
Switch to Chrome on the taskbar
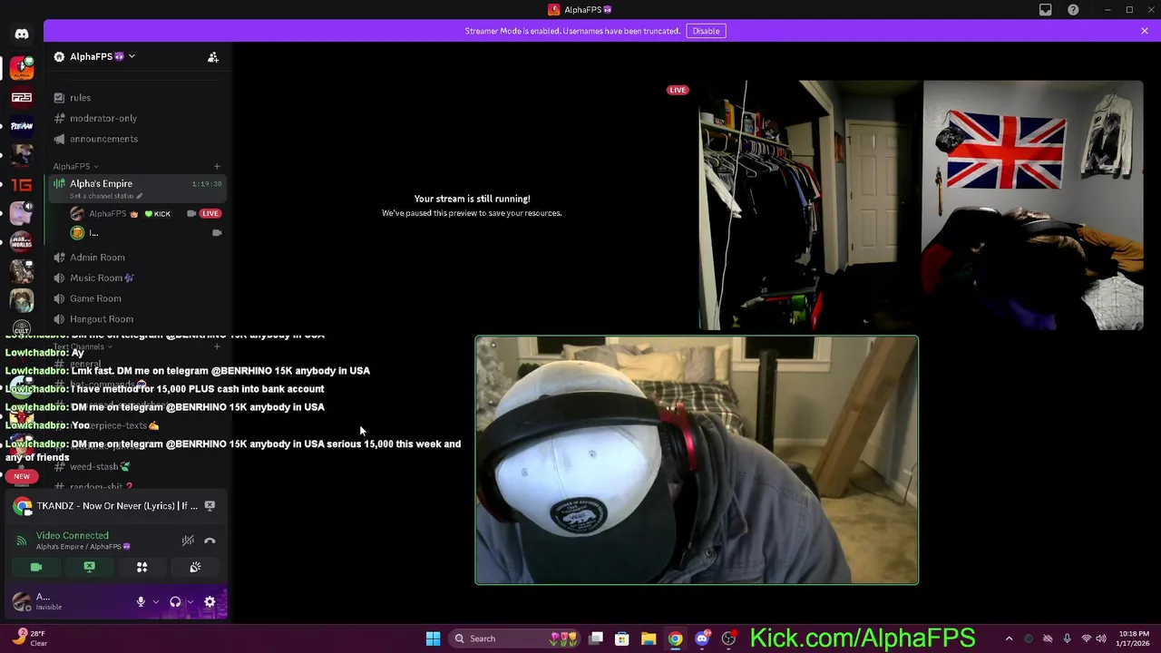click(675, 638)
